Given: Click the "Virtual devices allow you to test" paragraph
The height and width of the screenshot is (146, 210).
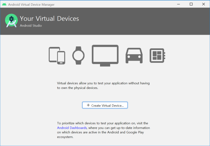Looking at the screenshot, I should [103, 86].
